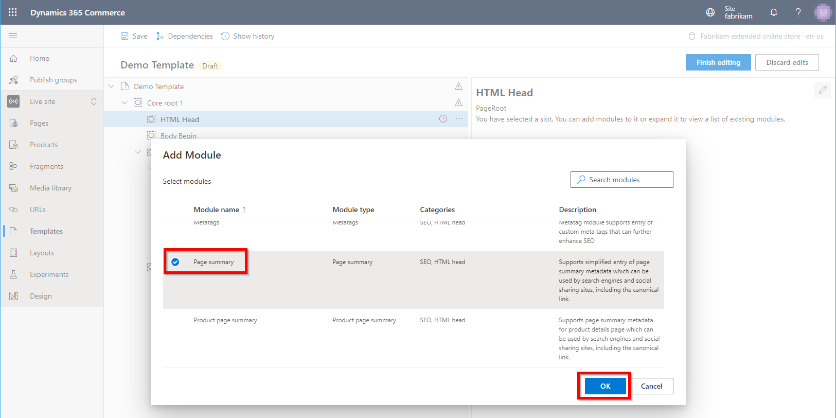Click the Live site broadcast icon
This screenshot has width=836, height=418.
(x=13, y=101)
